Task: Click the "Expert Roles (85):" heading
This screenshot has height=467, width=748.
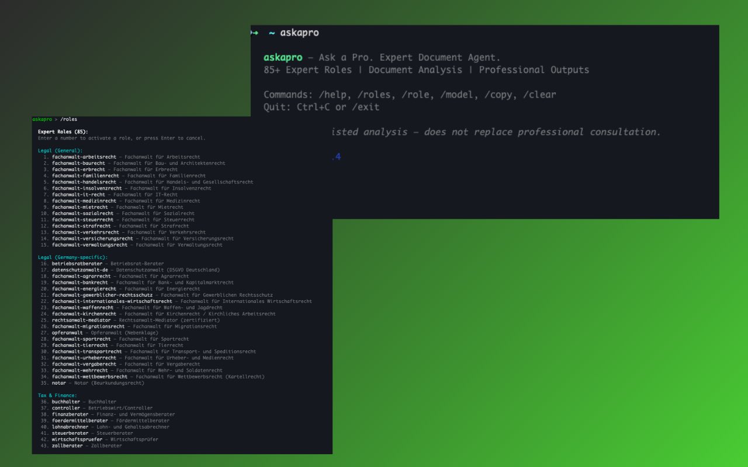Action: pyautogui.click(x=63, y=132)
